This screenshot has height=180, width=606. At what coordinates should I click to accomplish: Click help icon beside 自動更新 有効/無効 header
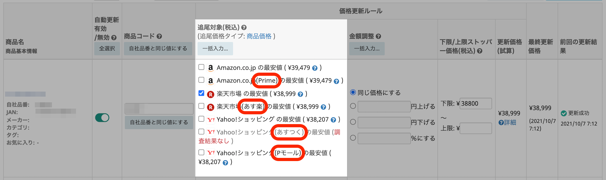[x=114, y=38]
